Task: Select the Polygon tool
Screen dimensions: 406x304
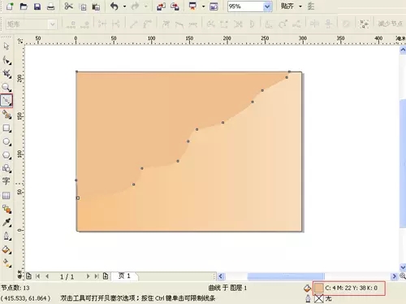Action: [x=6, y=155]
